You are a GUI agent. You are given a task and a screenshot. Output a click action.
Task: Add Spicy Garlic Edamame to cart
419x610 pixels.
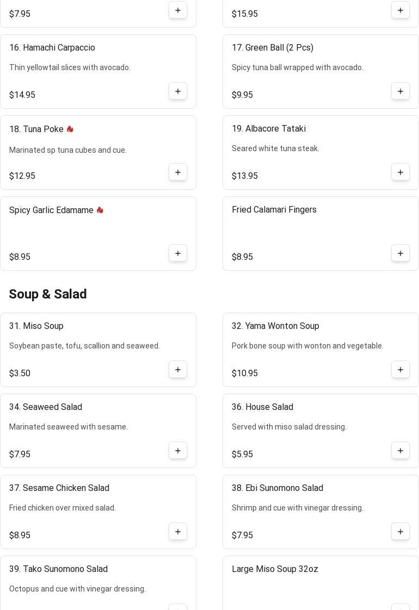click(178, 253)
